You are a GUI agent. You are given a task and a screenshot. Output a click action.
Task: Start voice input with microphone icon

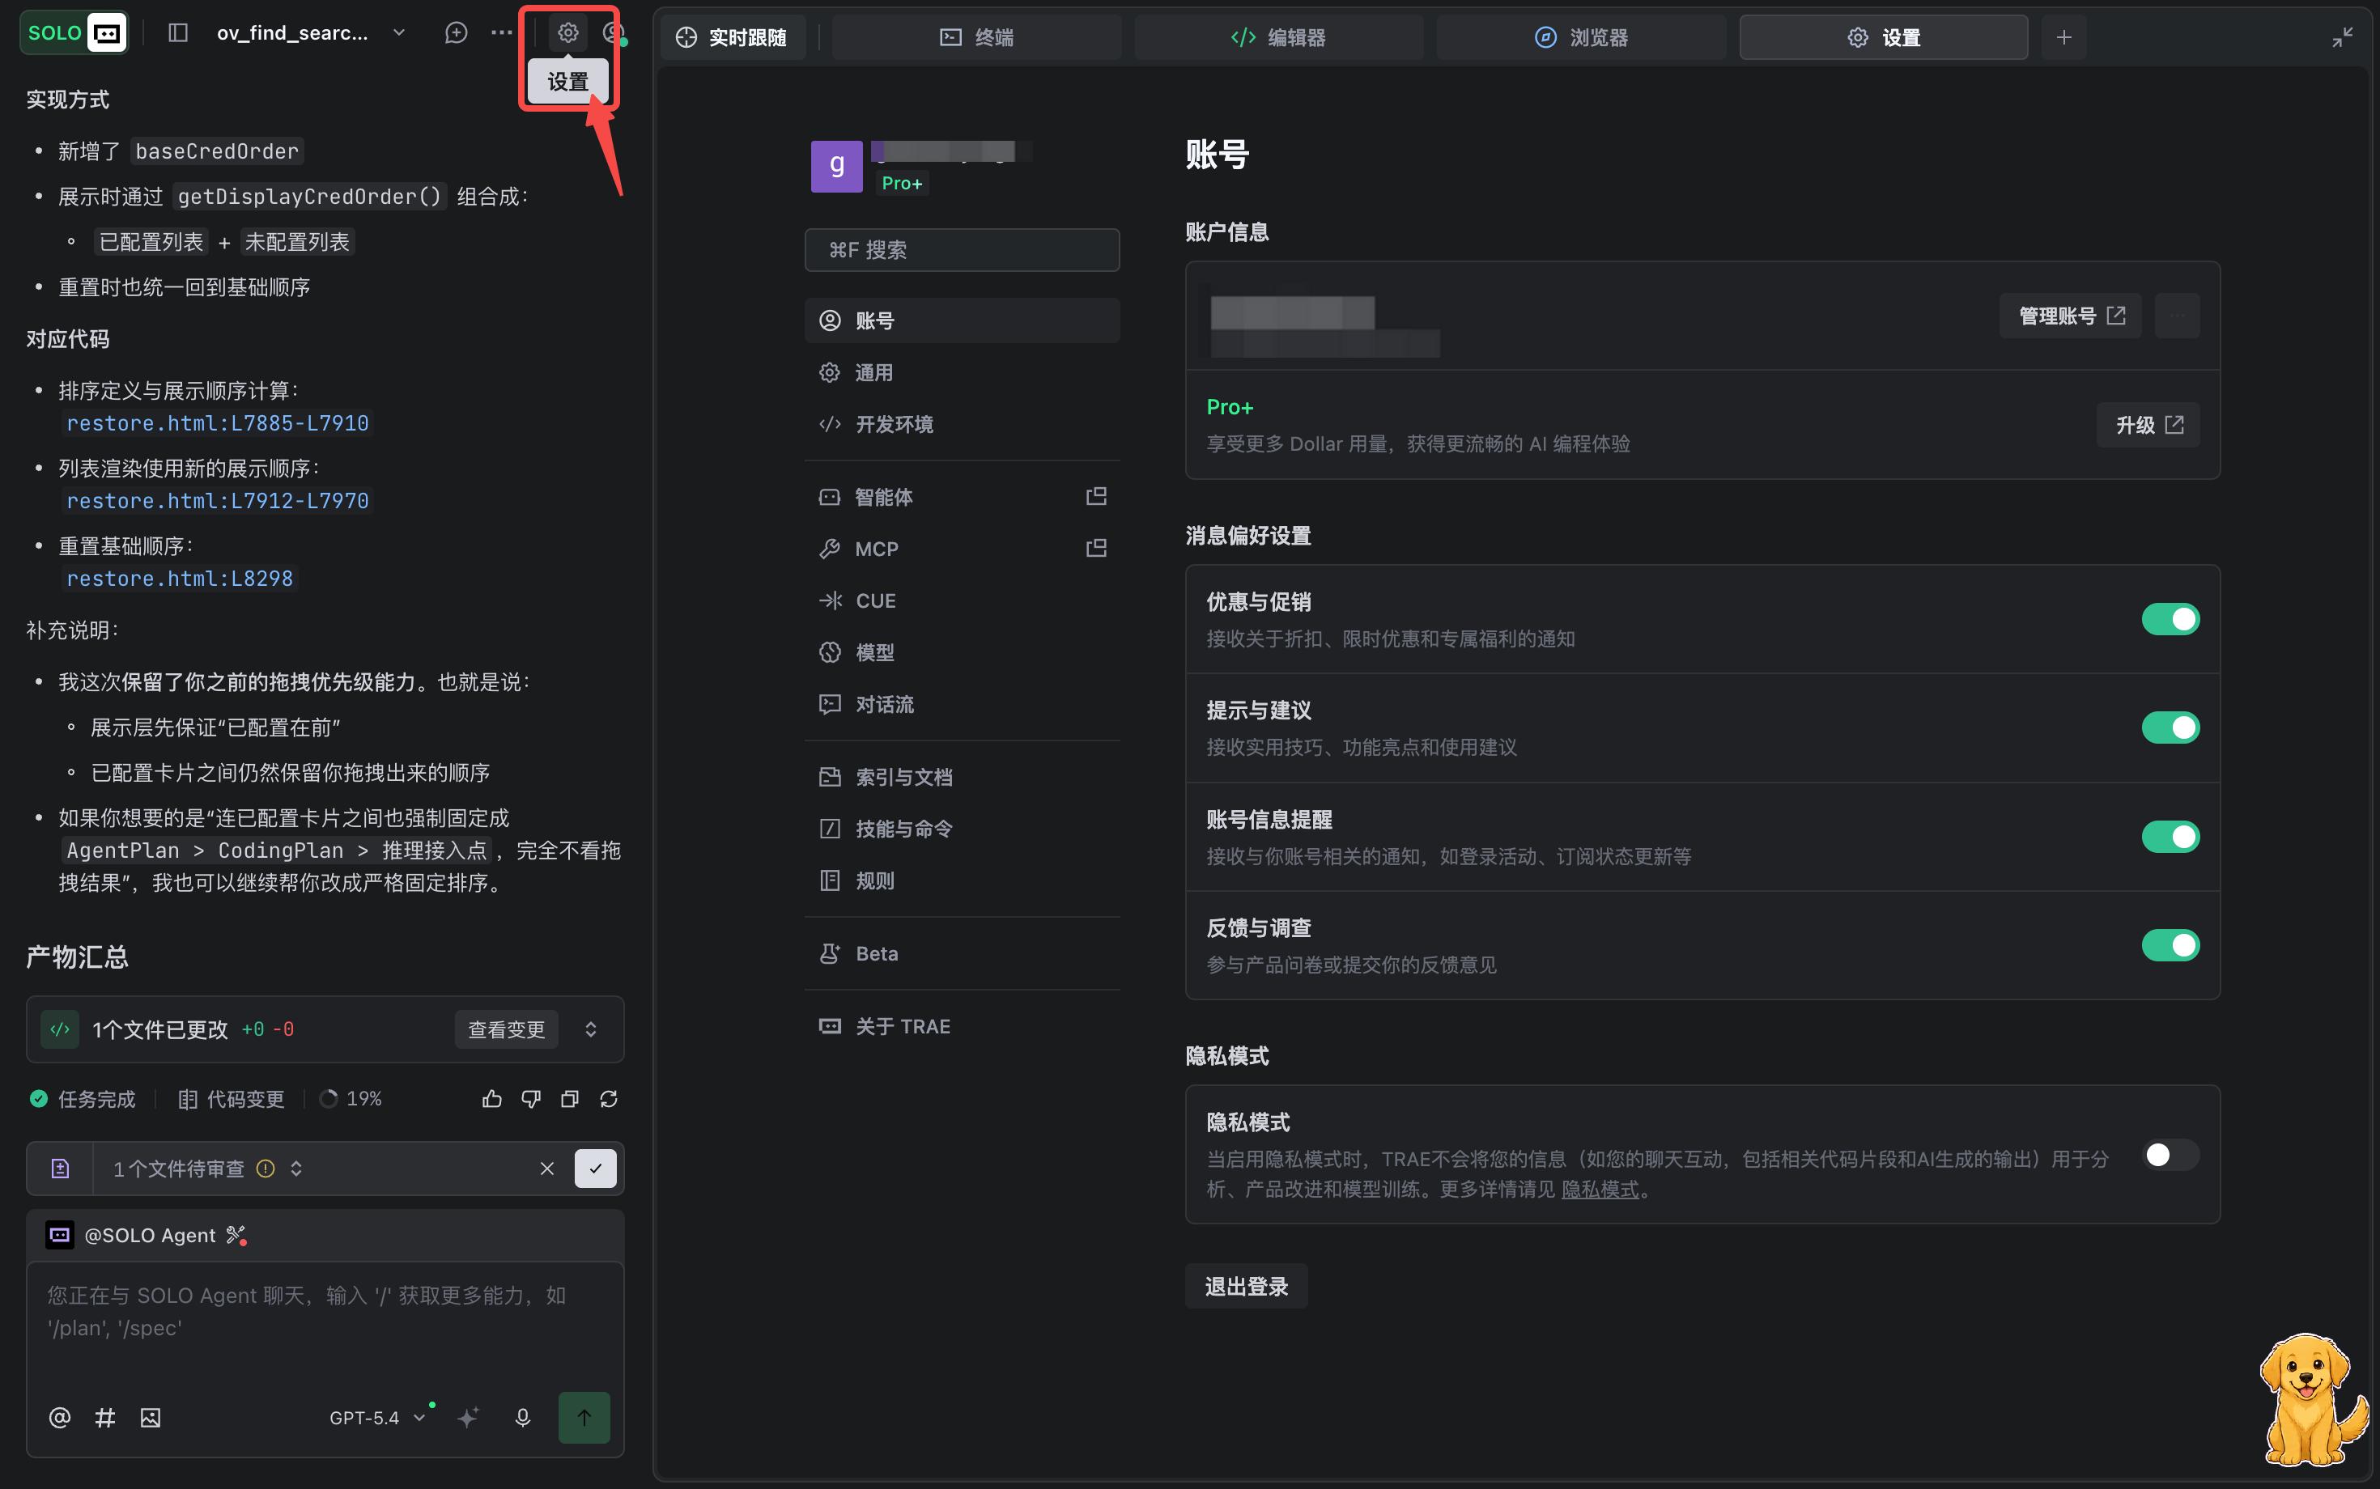tap(523, 1418)
